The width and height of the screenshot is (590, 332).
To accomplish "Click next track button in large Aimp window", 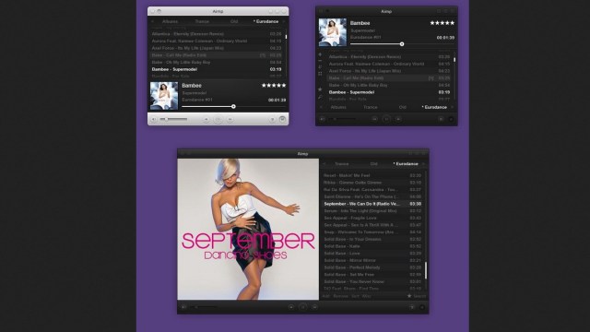I will [315, 307].
